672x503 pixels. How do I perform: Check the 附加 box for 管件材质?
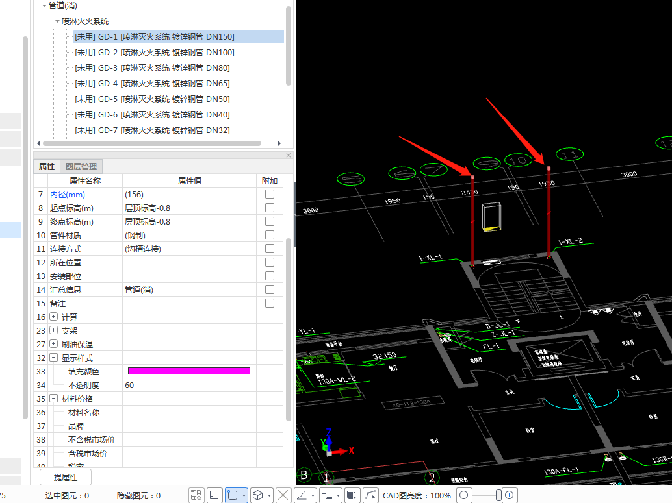pos(270,235)
